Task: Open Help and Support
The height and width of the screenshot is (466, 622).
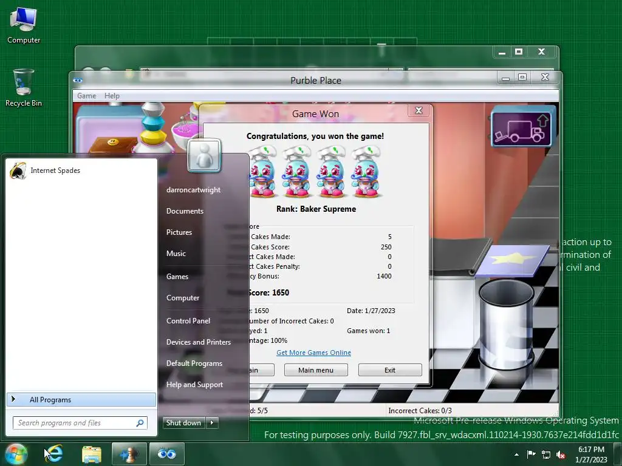Action: 195,384
